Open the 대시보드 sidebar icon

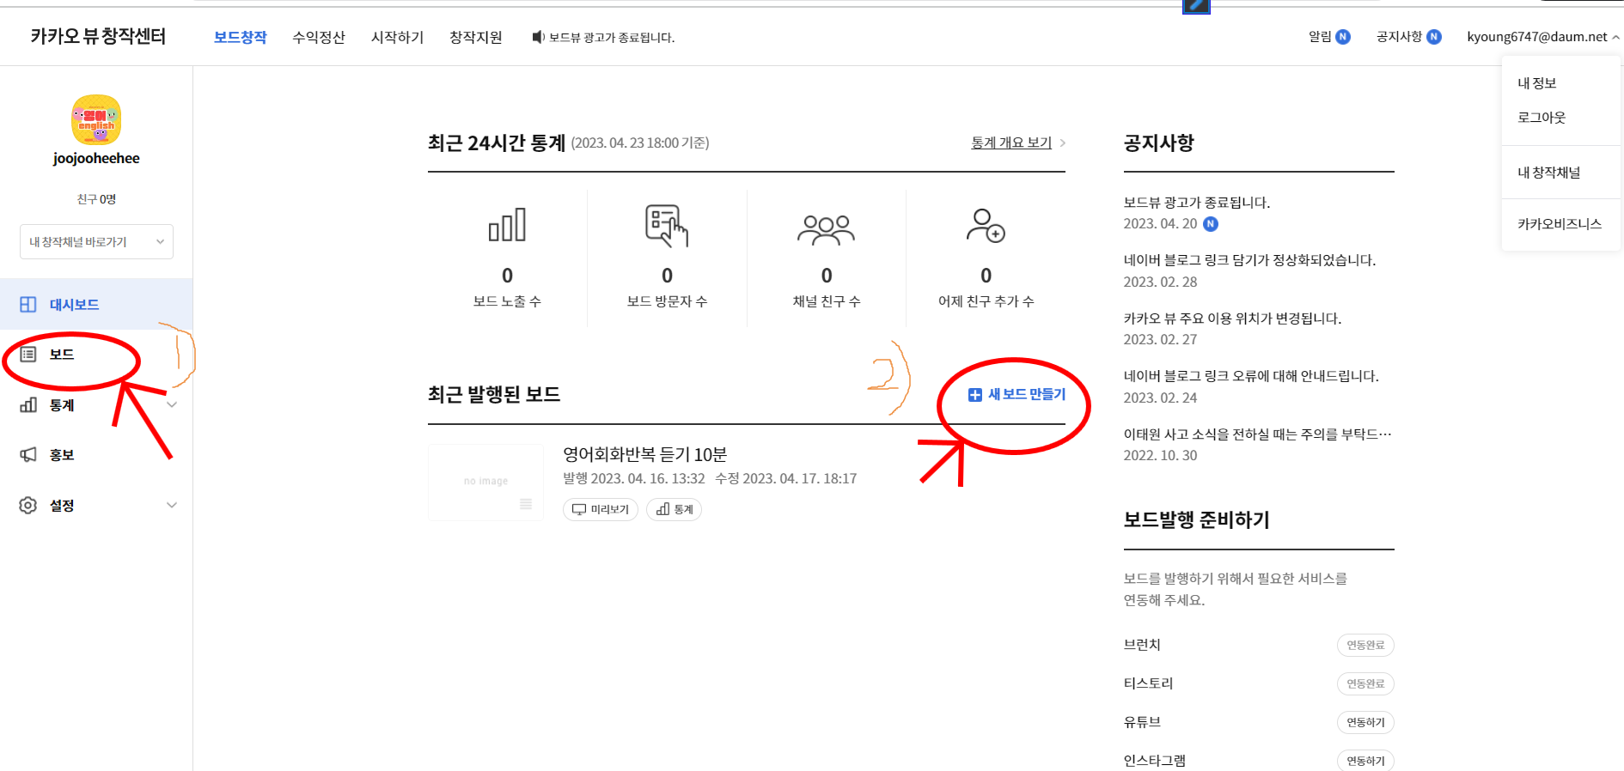click(28, 305)
